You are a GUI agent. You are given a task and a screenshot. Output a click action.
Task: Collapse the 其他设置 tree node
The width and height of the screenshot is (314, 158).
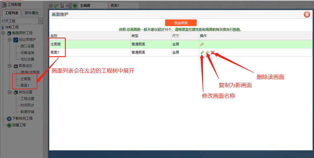(9, 92)
